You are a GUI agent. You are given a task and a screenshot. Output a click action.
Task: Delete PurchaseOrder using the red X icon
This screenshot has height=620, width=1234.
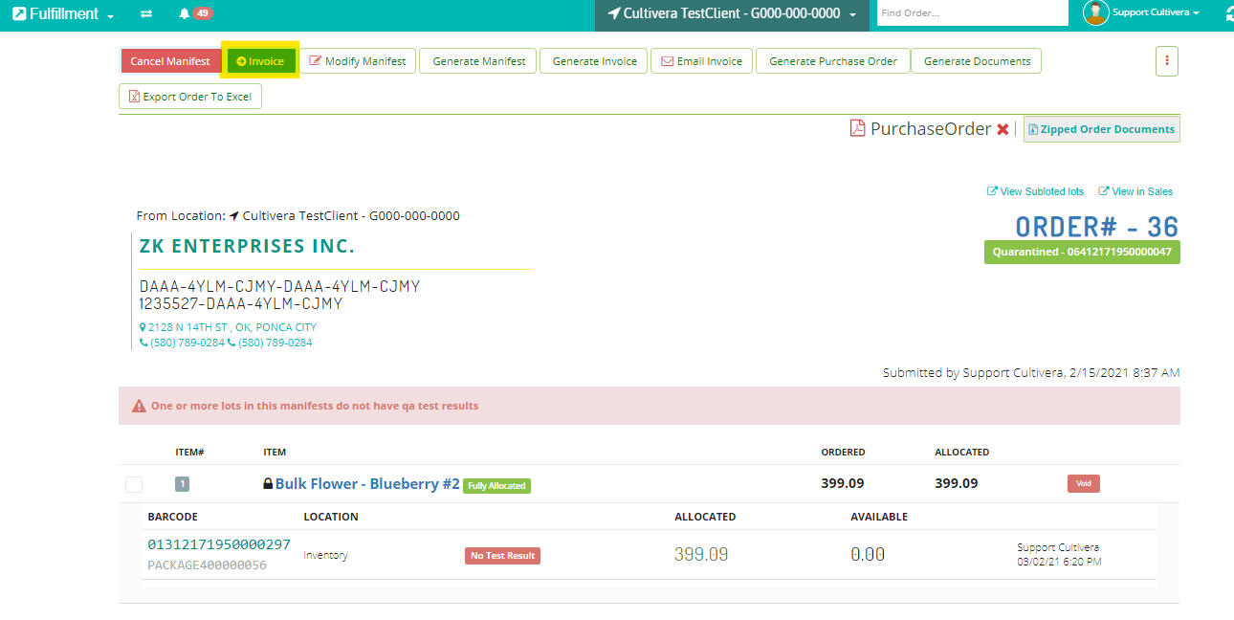click(1003, 129)
